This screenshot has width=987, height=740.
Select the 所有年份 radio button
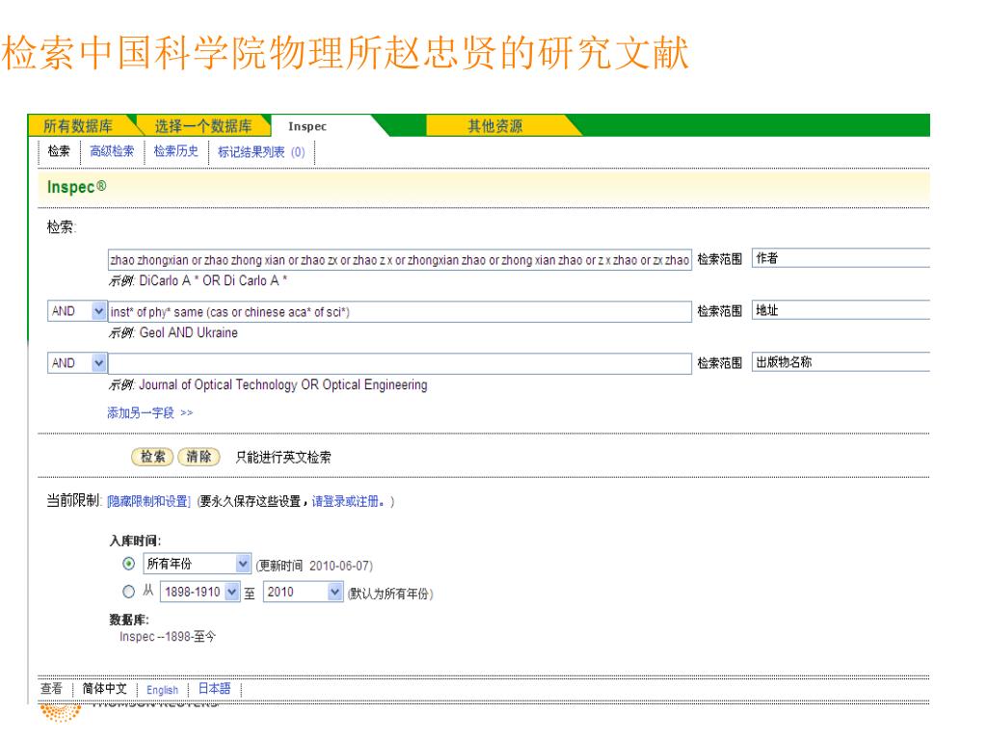pos(128,563)
